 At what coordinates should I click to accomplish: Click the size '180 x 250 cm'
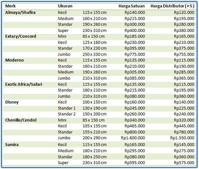click(x=94, y=157)
